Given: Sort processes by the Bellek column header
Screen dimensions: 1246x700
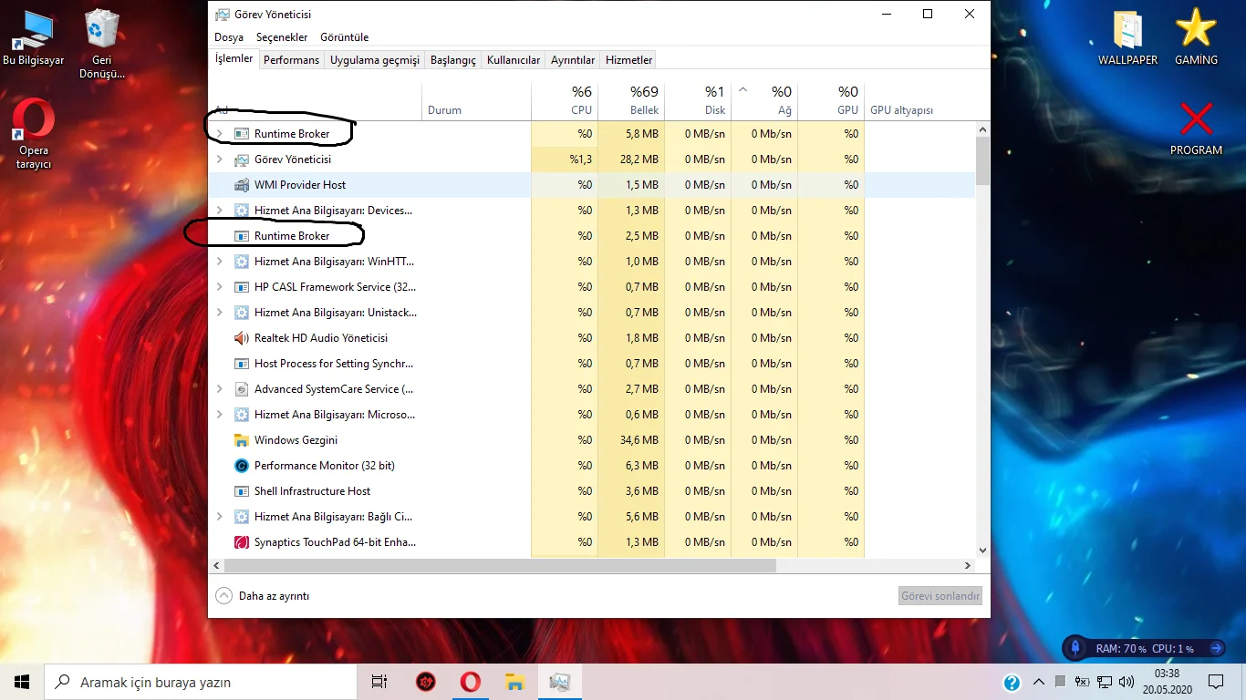Looking at the screenshot, I should 631,100.
